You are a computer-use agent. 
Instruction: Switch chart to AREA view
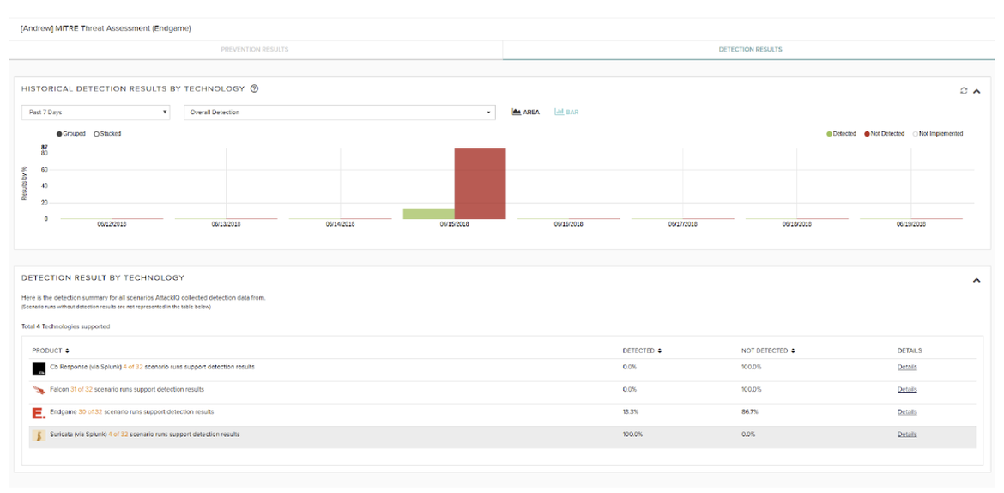[x=525, y=113]
